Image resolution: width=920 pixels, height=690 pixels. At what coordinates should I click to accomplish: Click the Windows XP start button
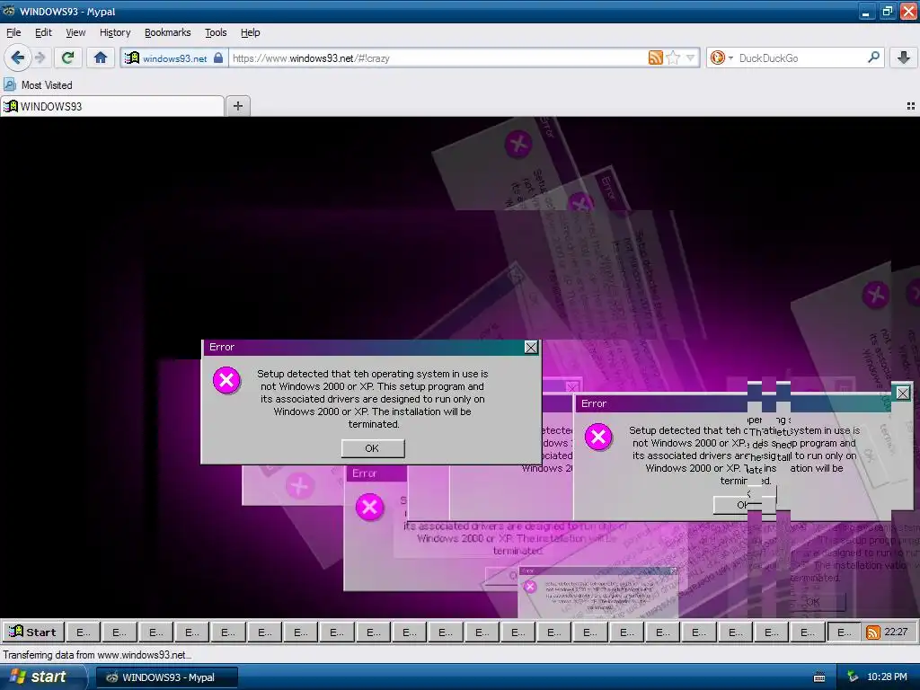41,677
